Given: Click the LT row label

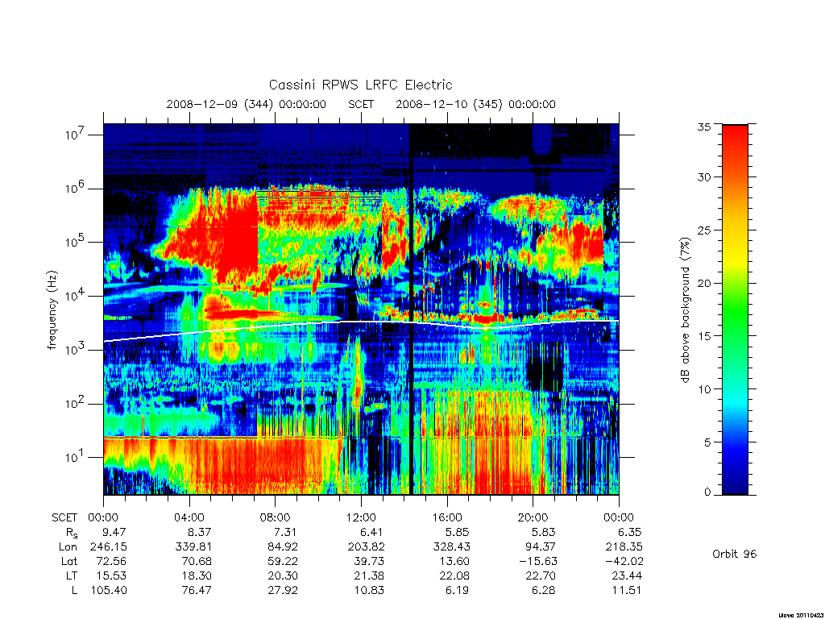Looking at the screenshot, I should coord(72,575).
